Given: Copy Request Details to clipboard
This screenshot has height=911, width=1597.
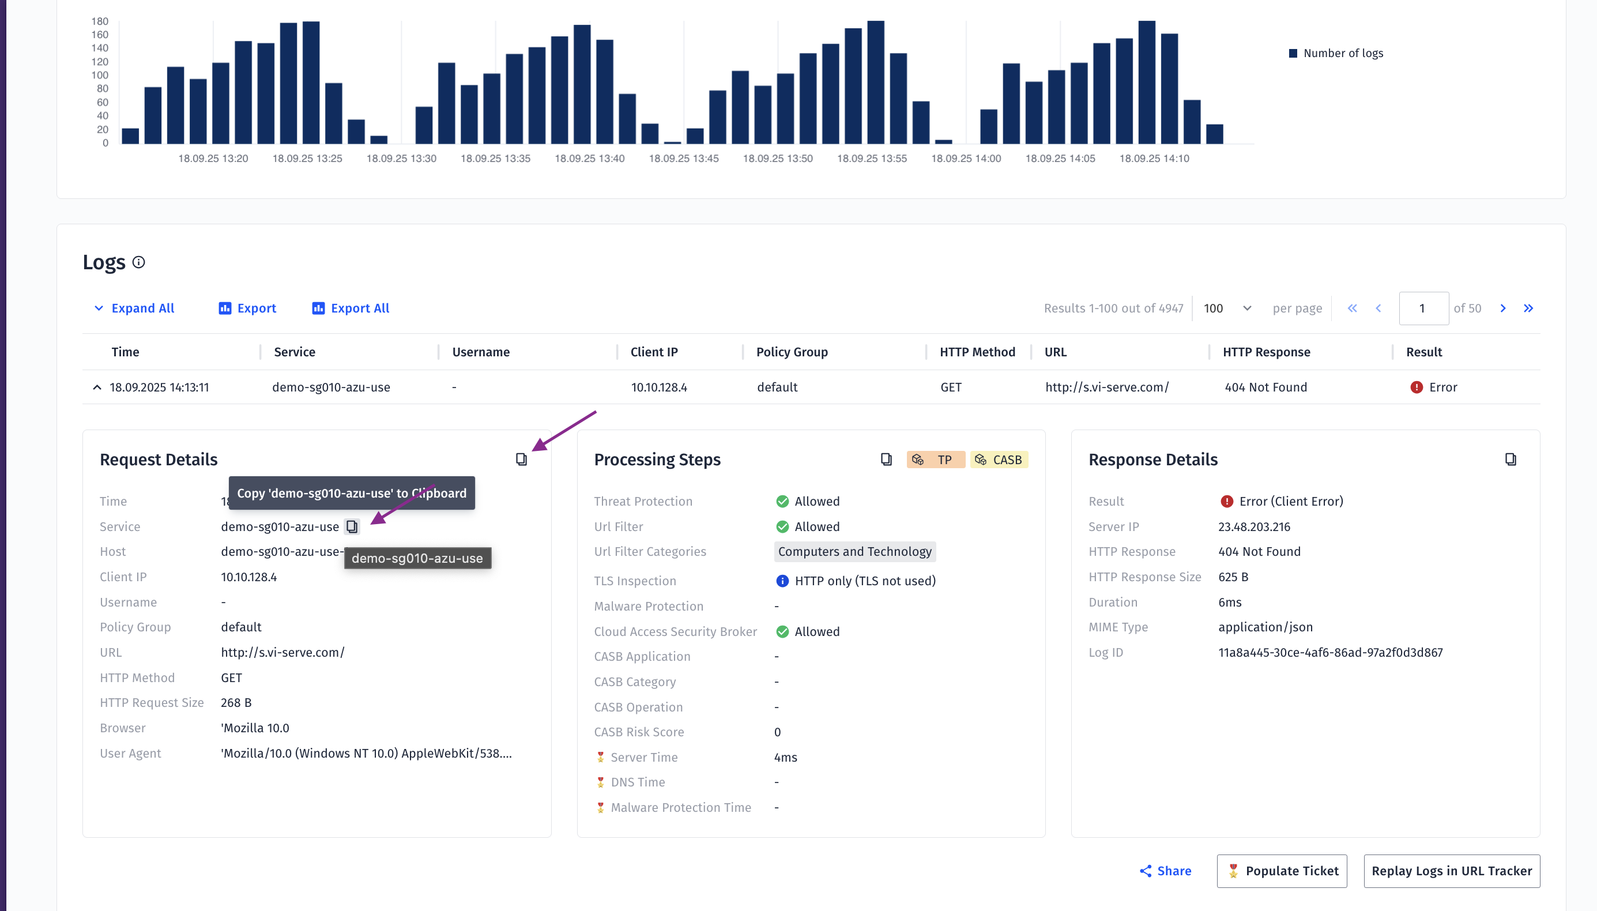Looking at the screenshot, I should pos(521,460).
